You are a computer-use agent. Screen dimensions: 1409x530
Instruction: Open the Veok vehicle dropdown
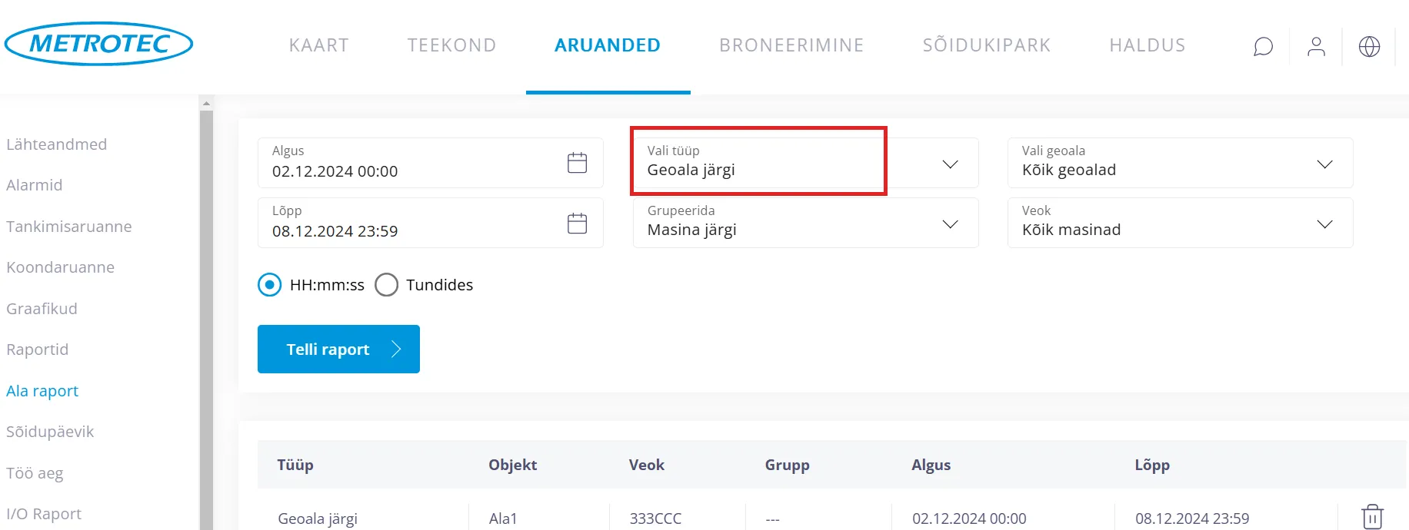pyautogui.click(x=1324, y=224)
